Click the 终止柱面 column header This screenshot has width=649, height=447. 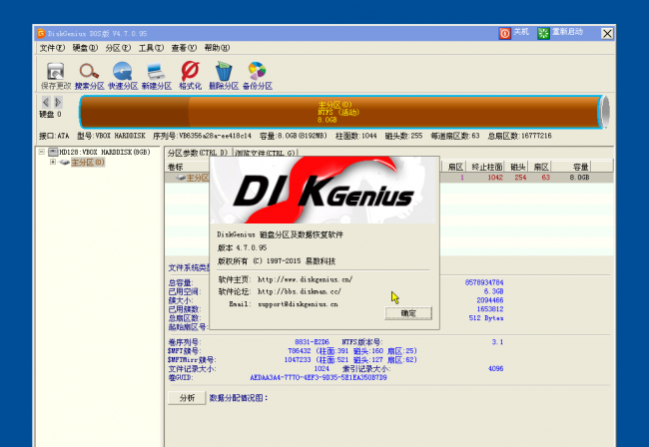click(487, 167)
